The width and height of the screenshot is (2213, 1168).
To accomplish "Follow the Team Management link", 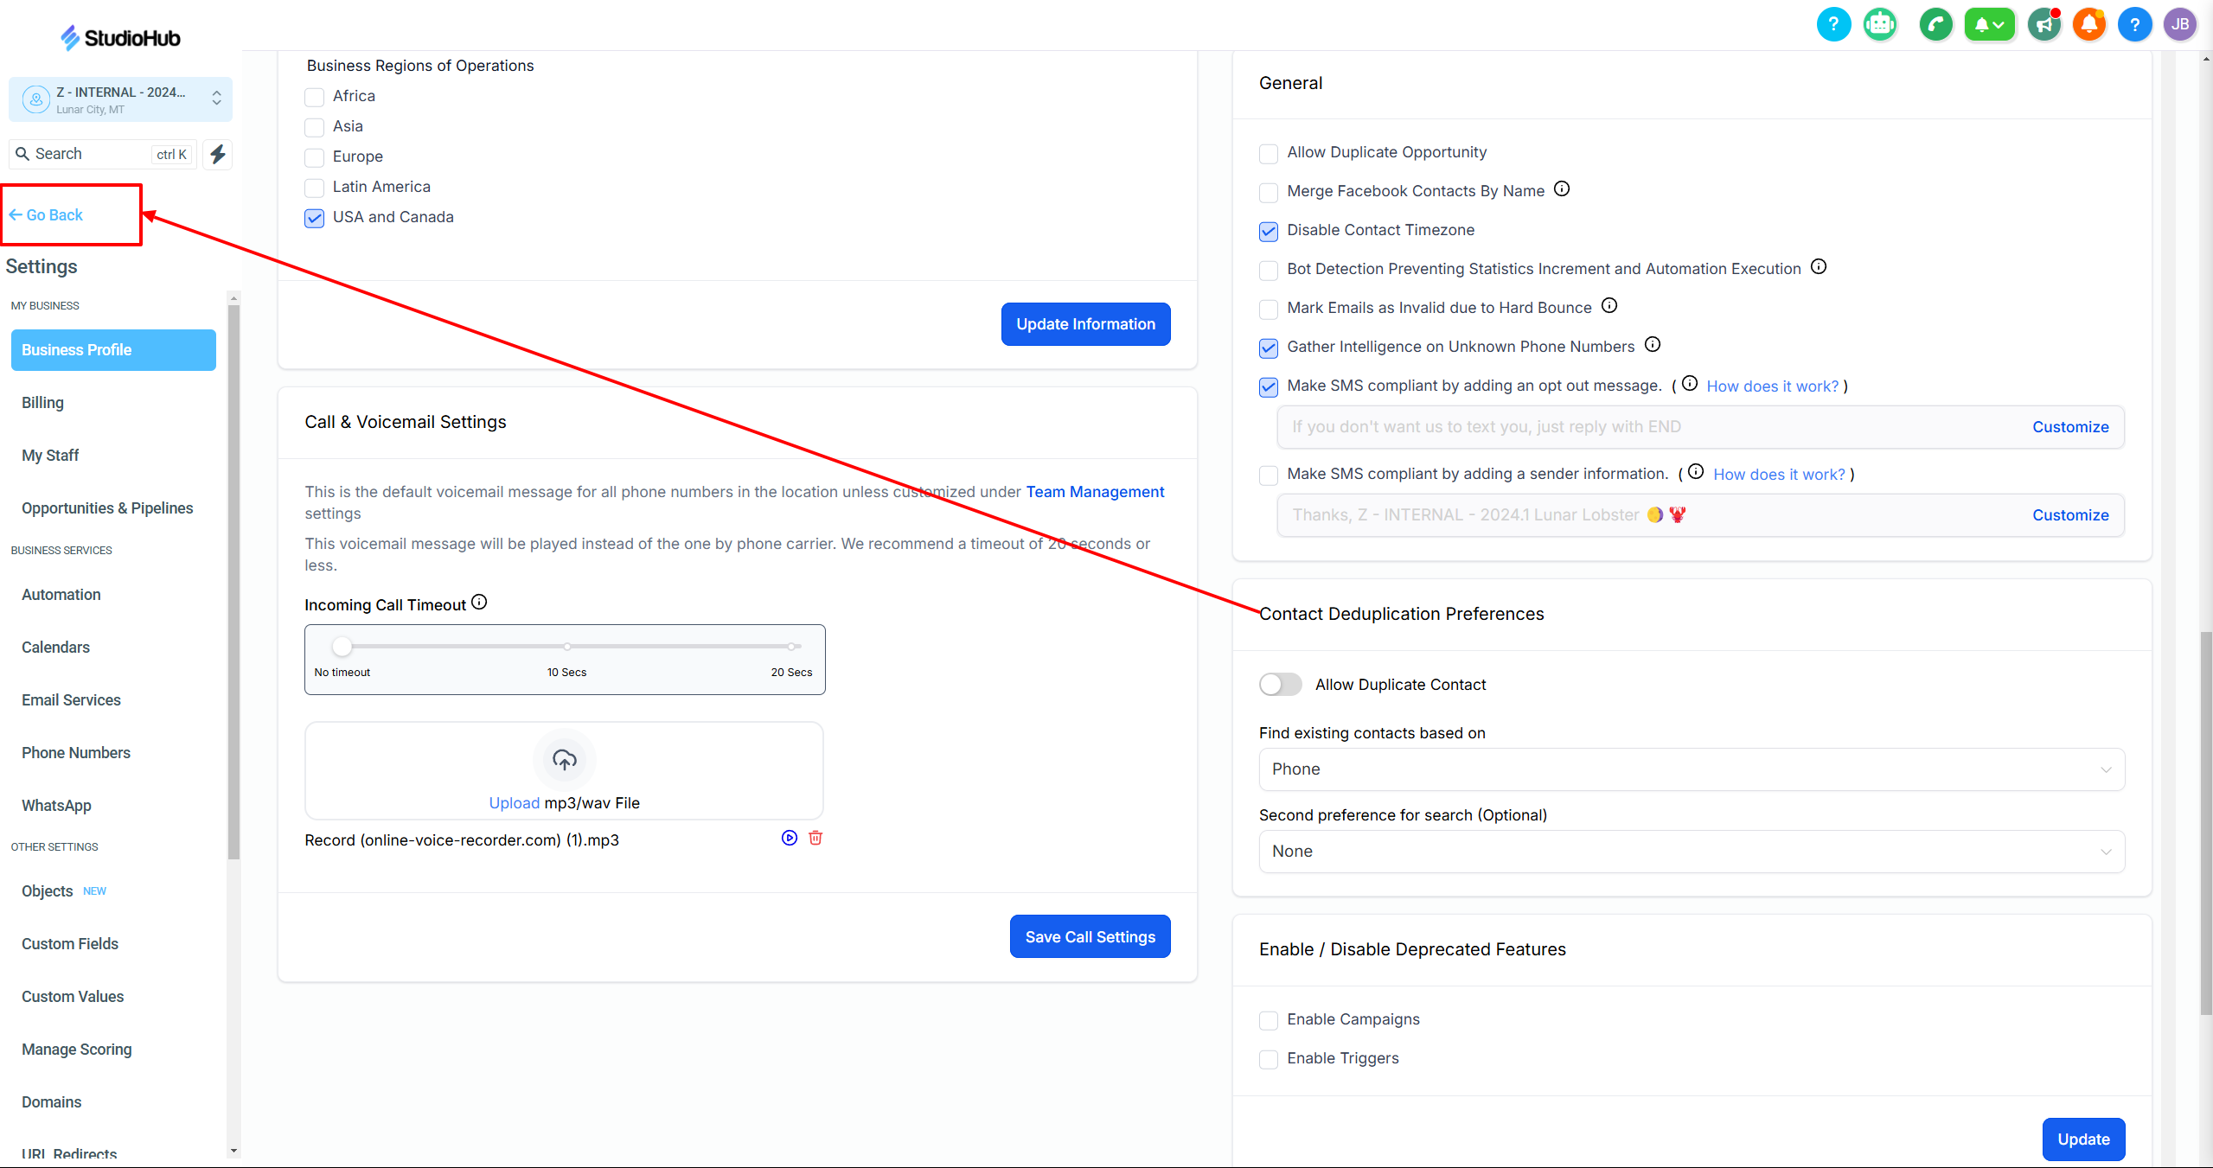I will click(x=1095, y=492).
